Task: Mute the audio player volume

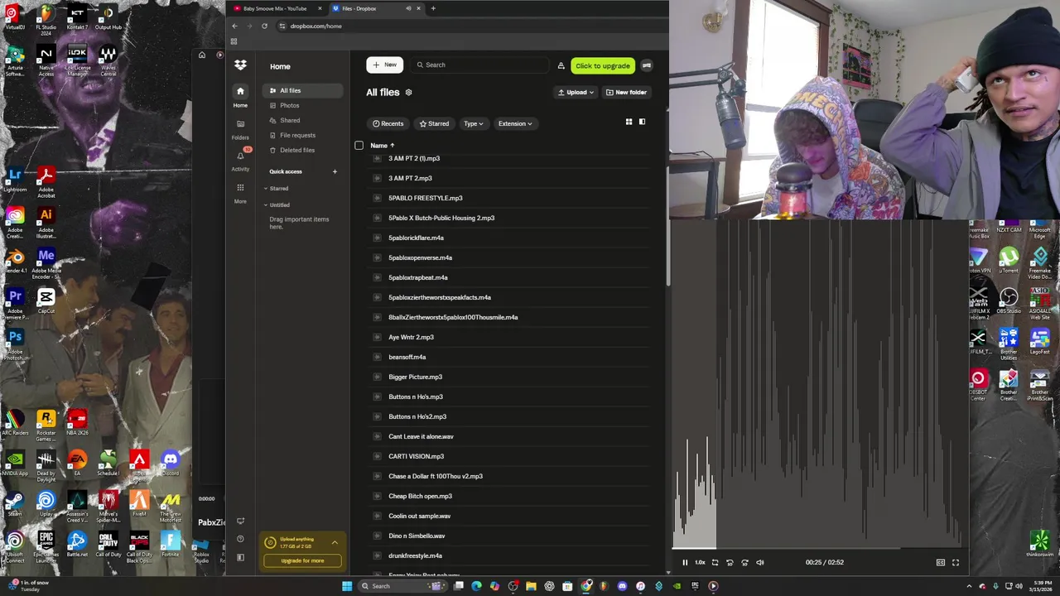Action: point(759,562)
